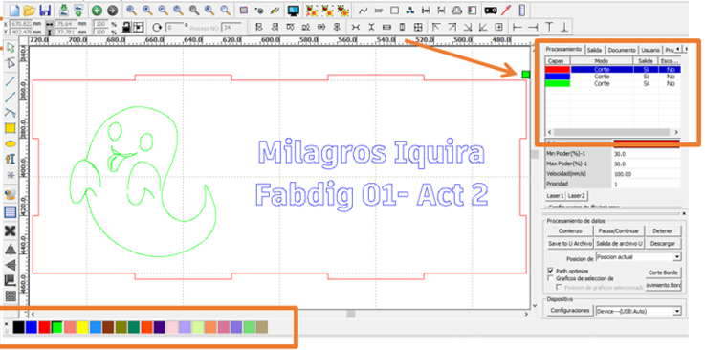This screenshot has width=705, height=350.
Task: Click the red laser pointer icon
Action: coord(507,10)
